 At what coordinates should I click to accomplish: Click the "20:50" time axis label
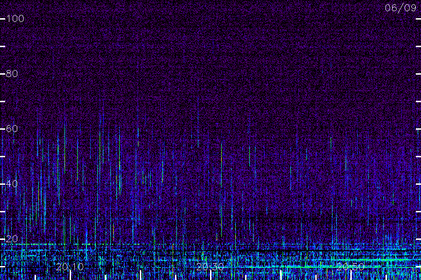(350, 266)
